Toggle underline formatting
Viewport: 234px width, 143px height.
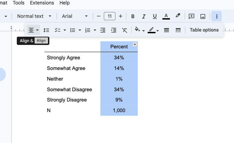[x=155, y=16]
